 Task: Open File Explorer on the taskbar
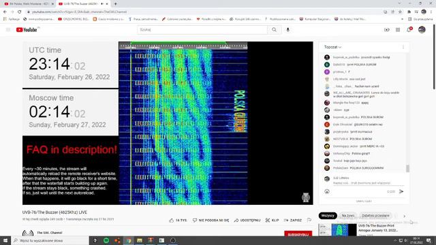140,240
